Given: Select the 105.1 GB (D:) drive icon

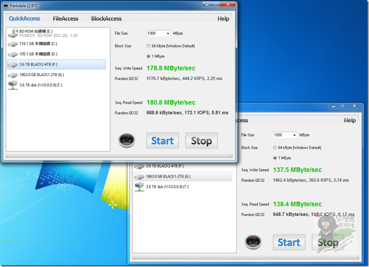Looking at the screenshot, I should tap(13, 54).
